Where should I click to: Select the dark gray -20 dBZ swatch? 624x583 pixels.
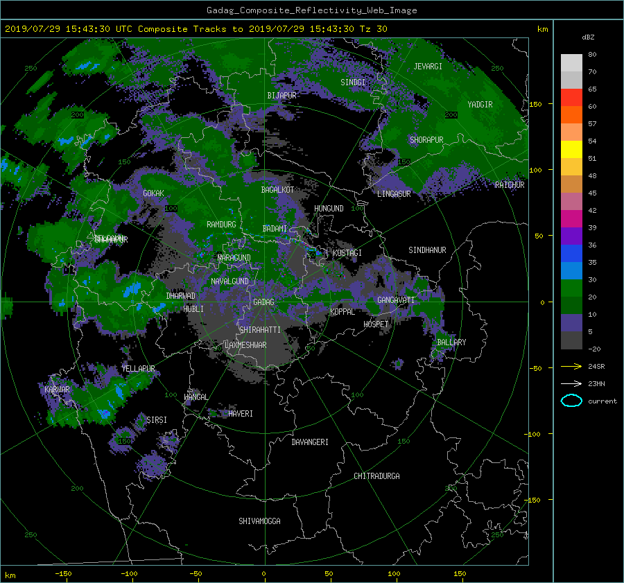pos(571,340)
